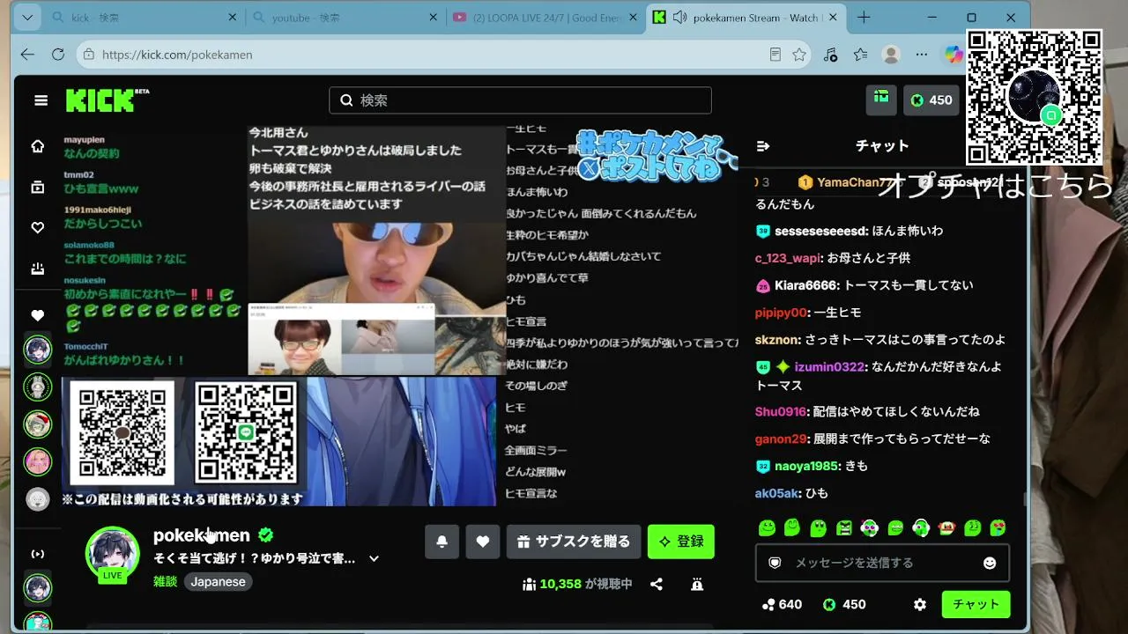
Task: Open the Santa-hat channel avatar in sidebar
Action: point(38,424)
